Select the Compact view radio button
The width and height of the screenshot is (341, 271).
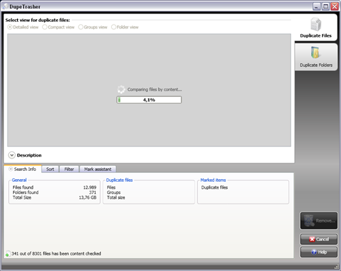click(44, 27)
